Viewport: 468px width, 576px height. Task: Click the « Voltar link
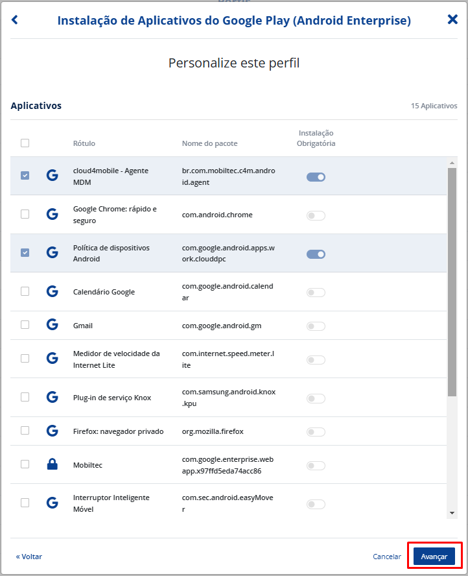(x=29, y=557)
